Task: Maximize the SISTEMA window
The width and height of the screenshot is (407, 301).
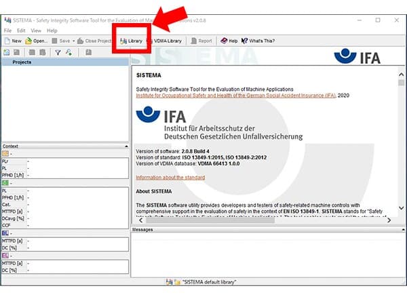Action: 378,20
